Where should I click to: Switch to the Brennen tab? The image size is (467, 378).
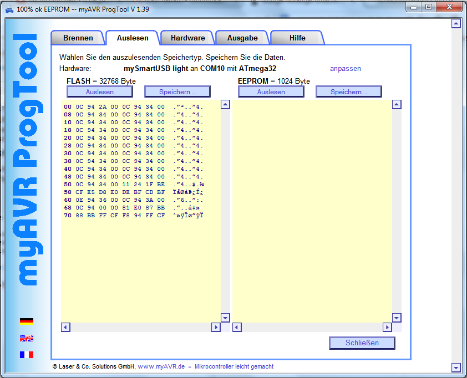(78, 38)
